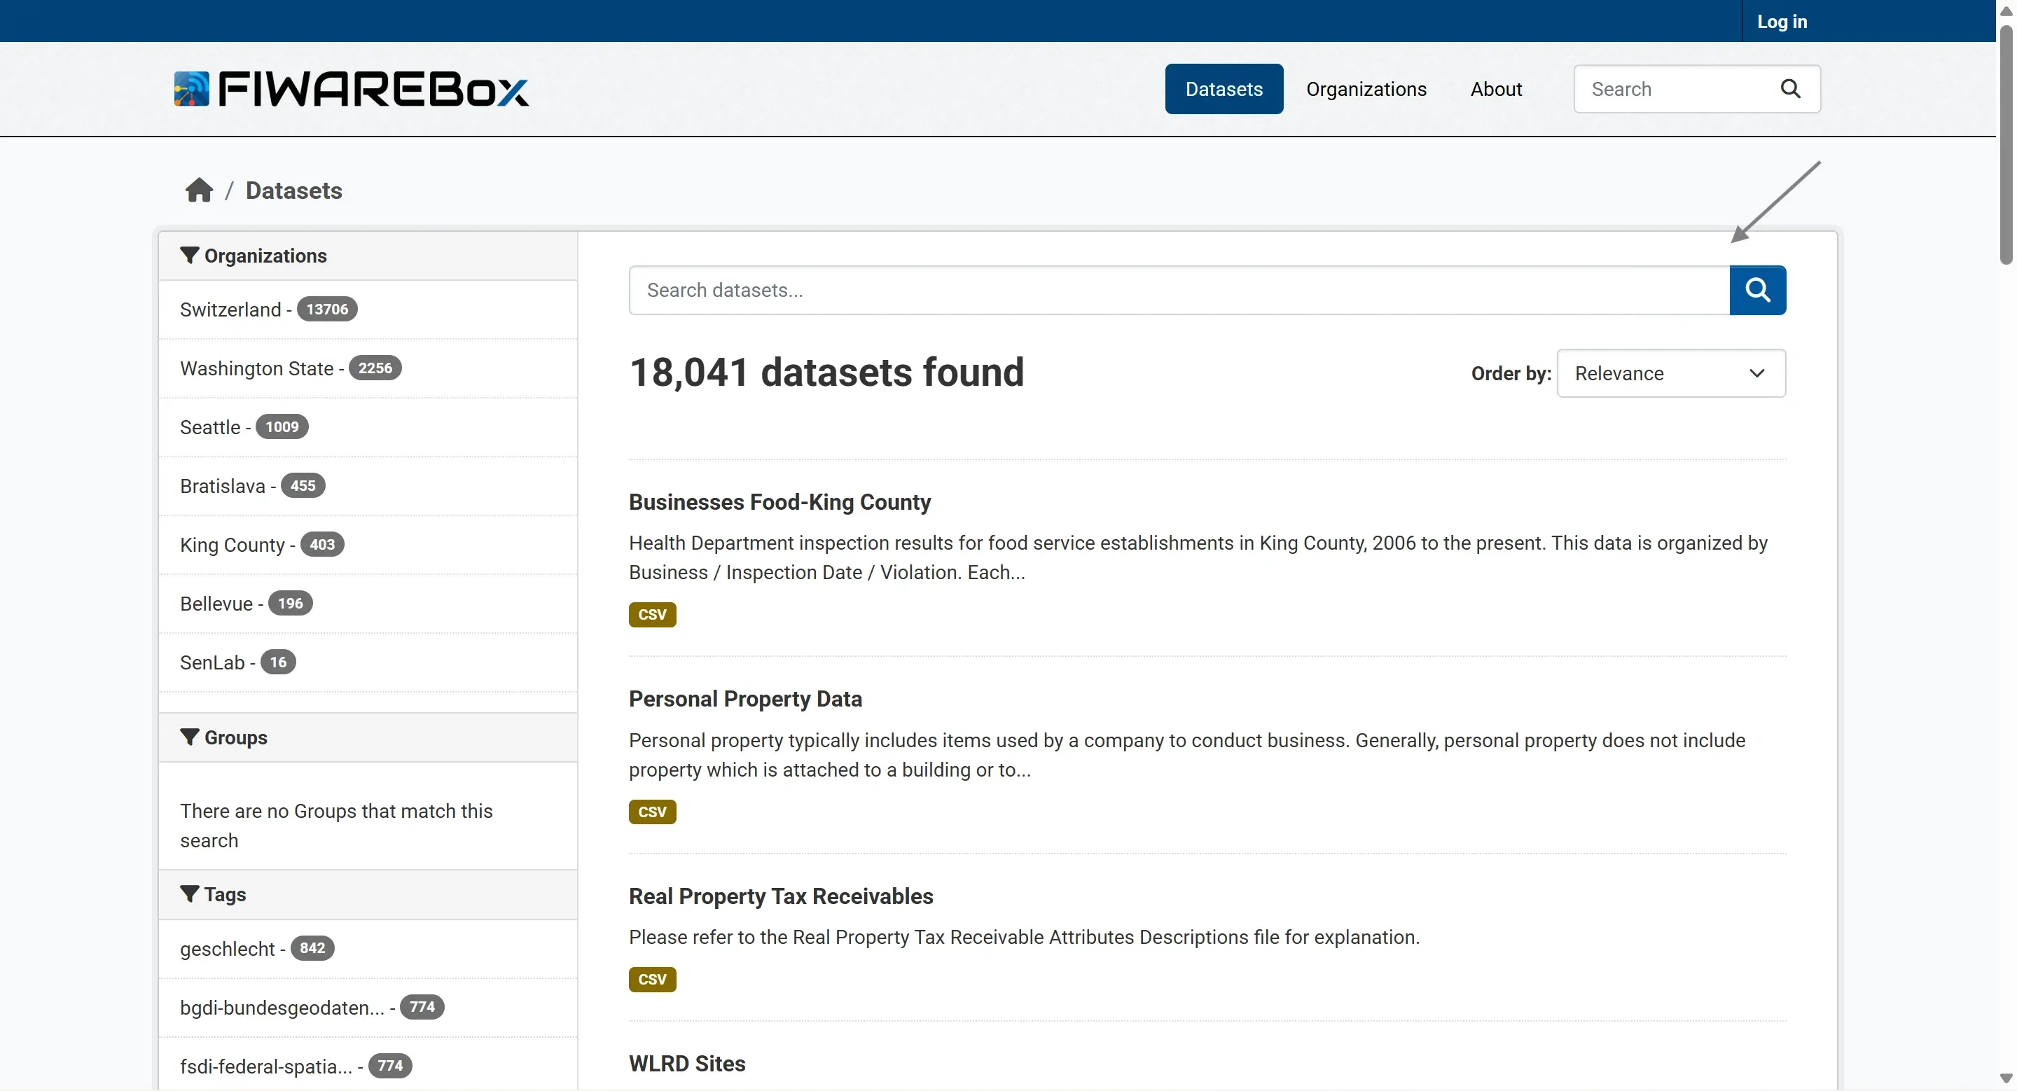Open Real Property Tax Receivables dataset
2017x1091 pixels.
[x=781, y=896]
